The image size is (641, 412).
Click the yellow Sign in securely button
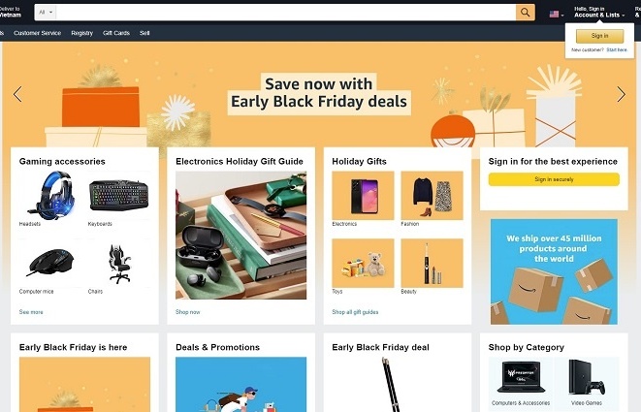[554, 179]
